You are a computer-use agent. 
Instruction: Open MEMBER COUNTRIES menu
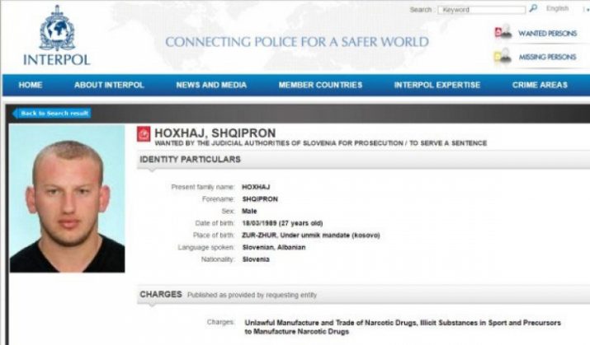[321, 85]
